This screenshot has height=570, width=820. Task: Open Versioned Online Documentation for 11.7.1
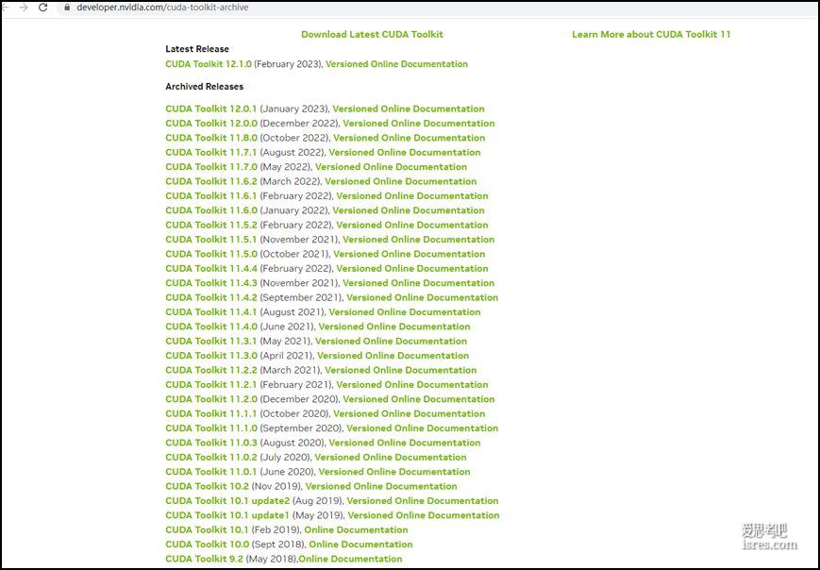pyautogui.click(x=405, y=153)
